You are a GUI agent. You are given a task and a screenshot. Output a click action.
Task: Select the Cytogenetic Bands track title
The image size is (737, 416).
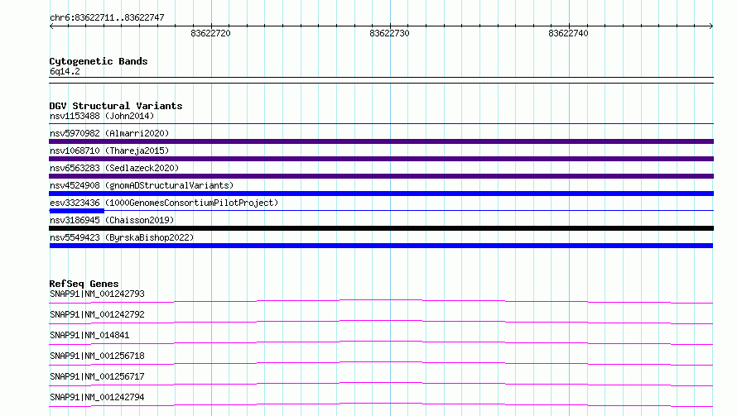99,61
